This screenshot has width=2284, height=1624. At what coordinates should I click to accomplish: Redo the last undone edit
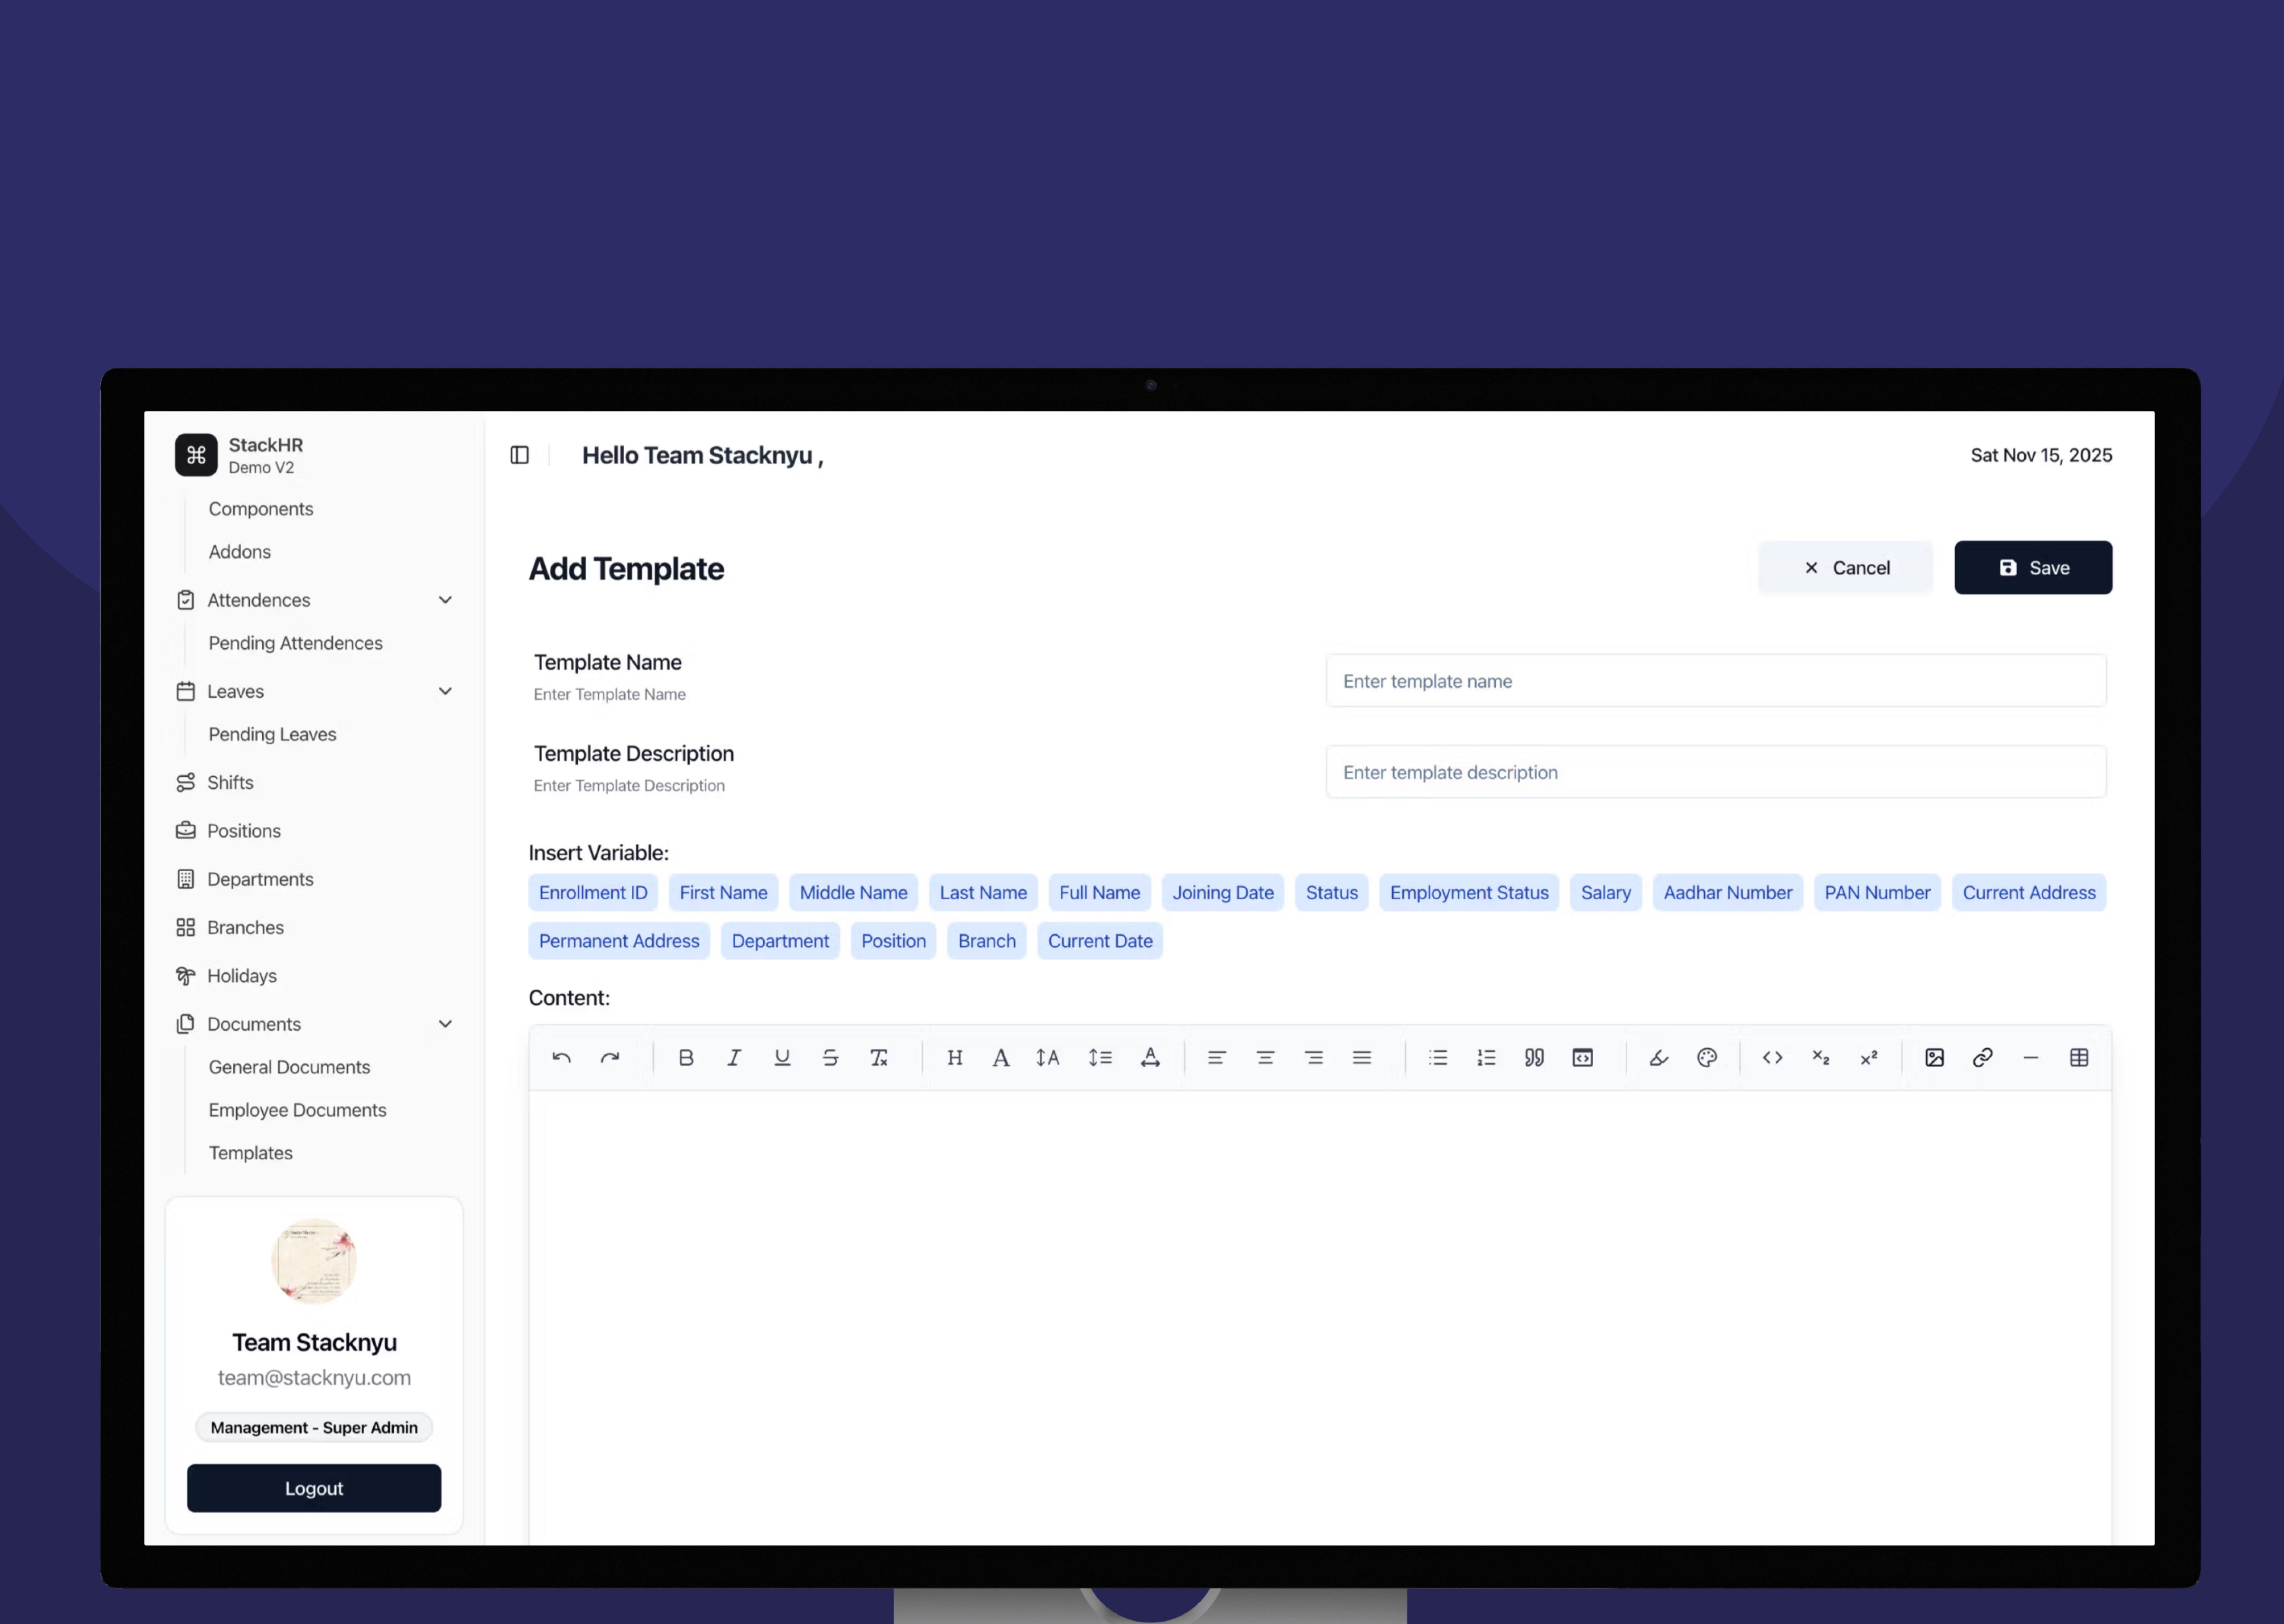coord(610,1057)
